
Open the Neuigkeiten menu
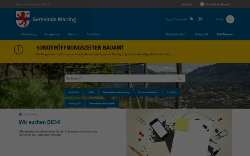[52, 35]
